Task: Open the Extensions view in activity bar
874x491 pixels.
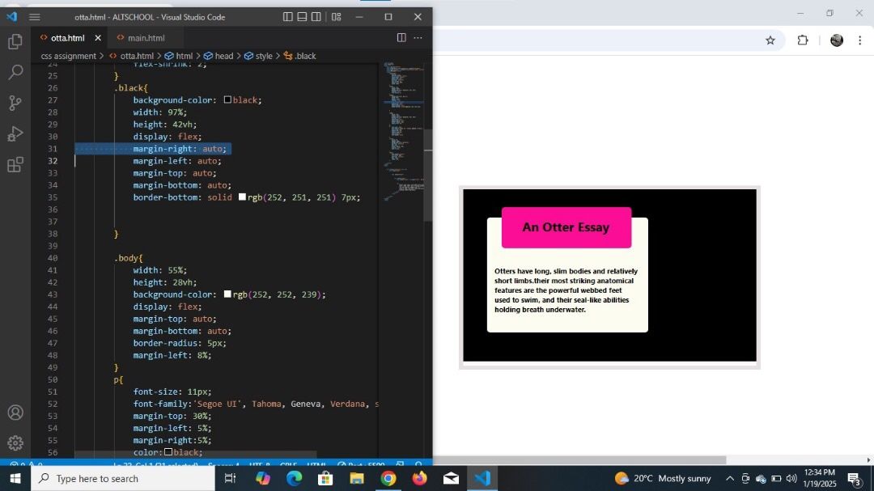Action: click(x=15, y=165)
